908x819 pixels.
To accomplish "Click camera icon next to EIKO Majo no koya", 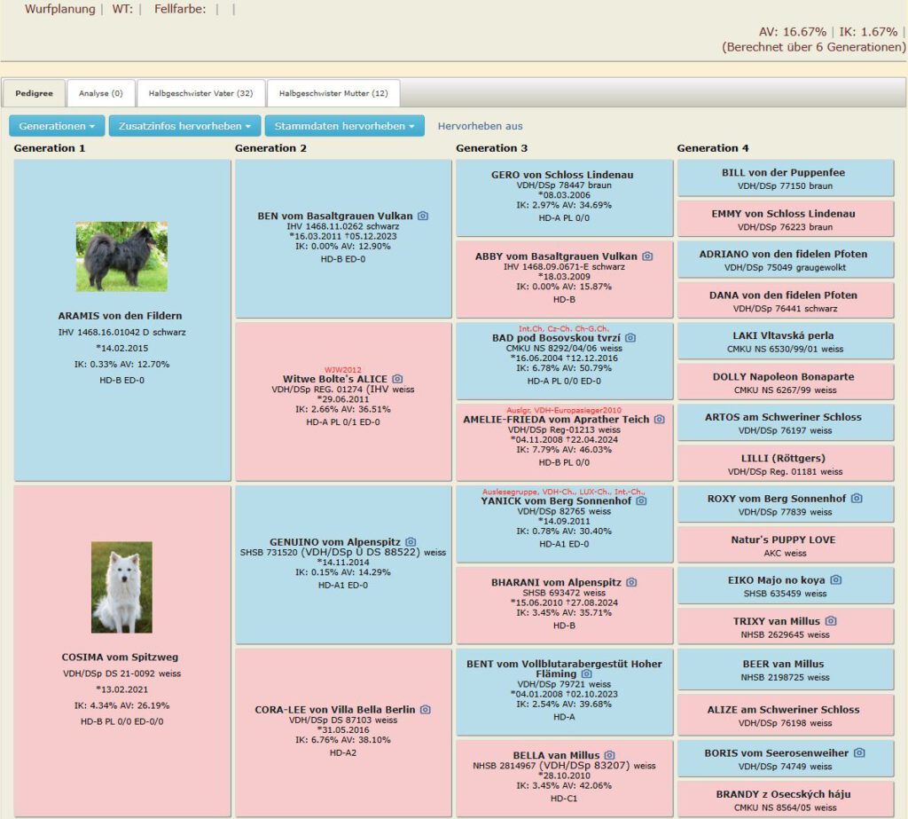I will coord(835,580).
